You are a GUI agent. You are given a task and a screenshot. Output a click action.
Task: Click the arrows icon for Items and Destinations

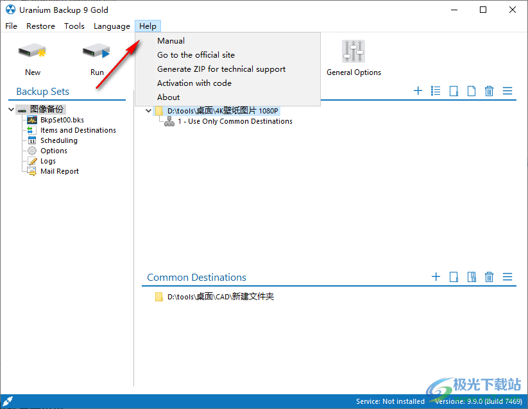click(31, 130)
